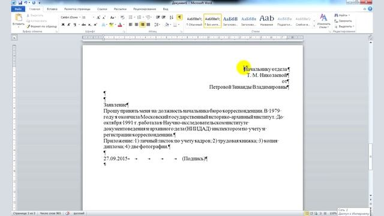Open the font name dropdown Calibri
This screenshot has width=384, height=216.
(80, 17)
